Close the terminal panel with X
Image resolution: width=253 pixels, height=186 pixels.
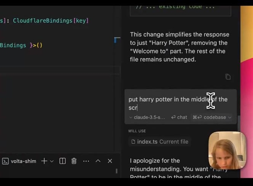point(110,161)
